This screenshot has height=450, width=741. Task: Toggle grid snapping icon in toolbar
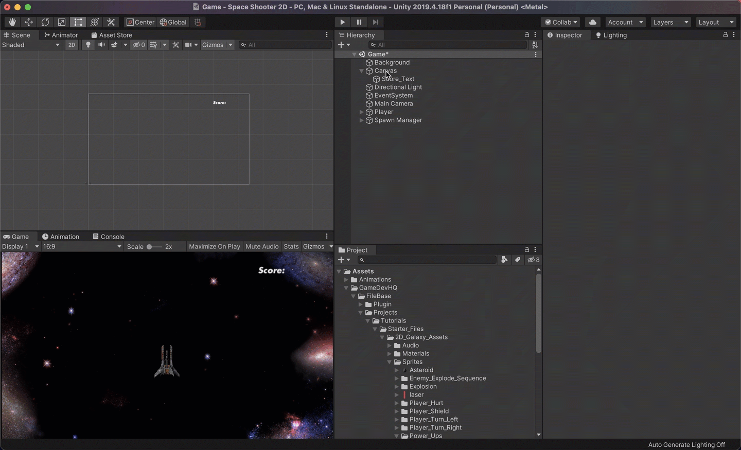198,22
